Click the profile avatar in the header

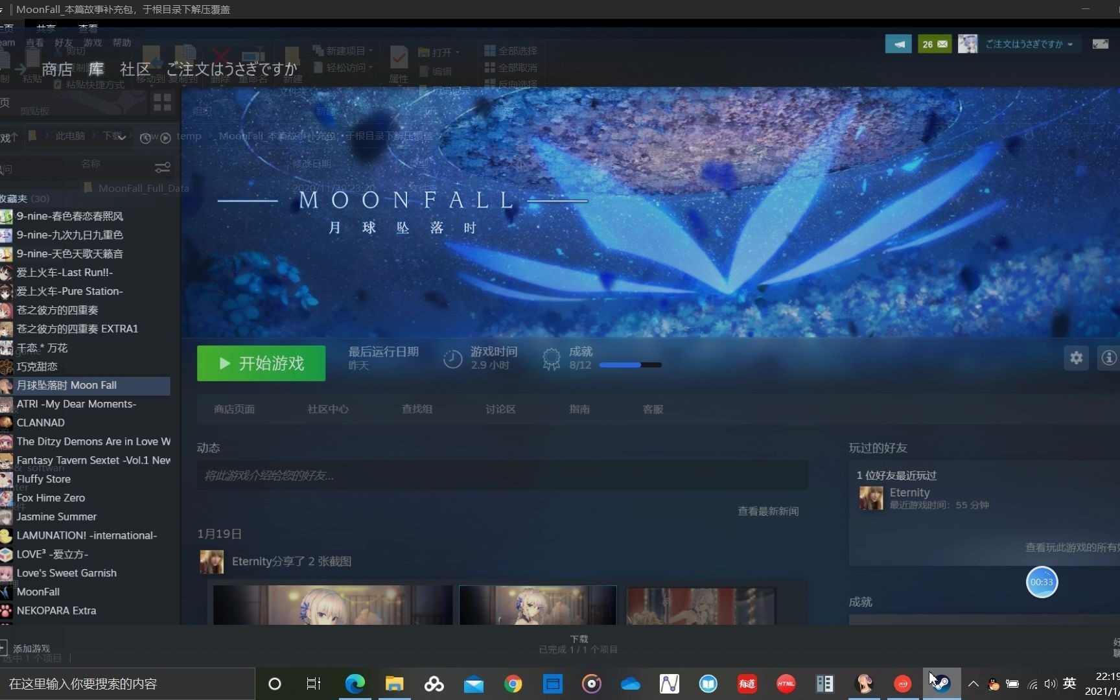click(968, 44)
